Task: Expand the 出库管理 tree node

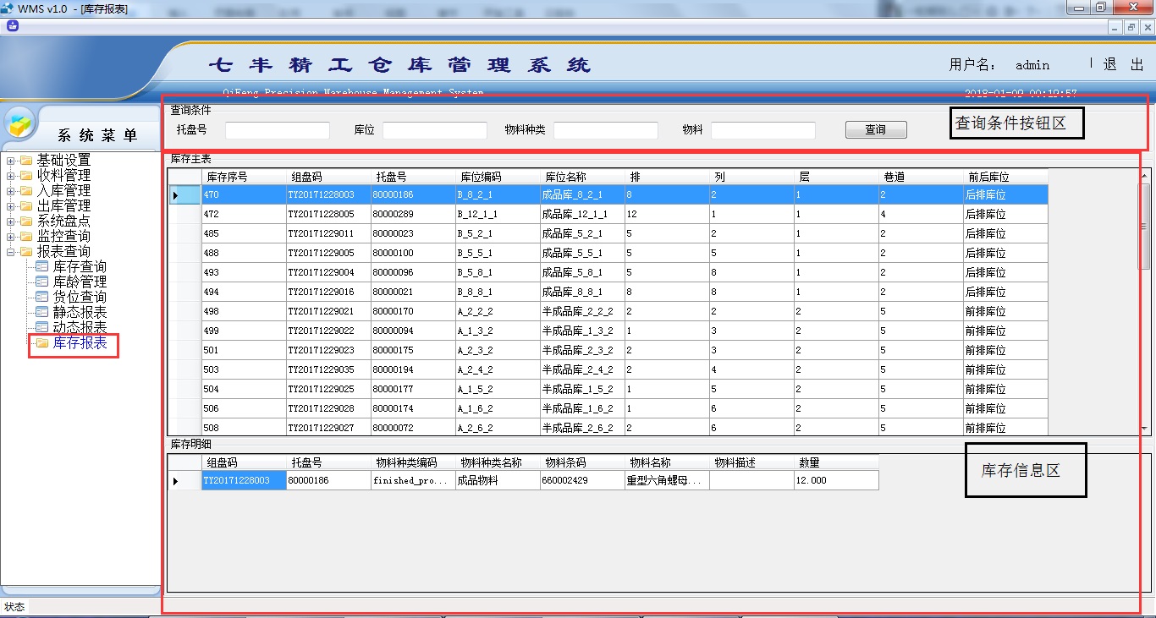Action: (10, 206)
